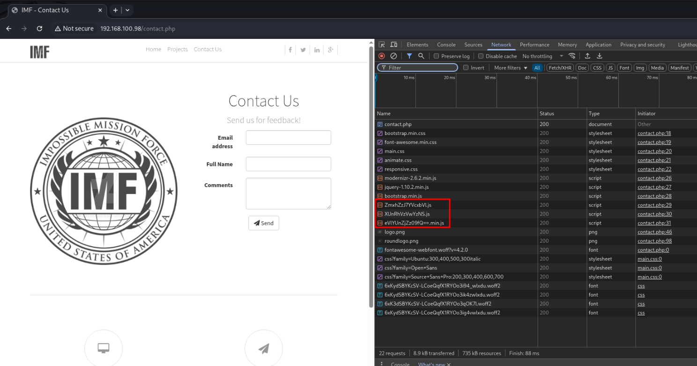Click the round monitor icon on page
The image size is (697, 366).
[104, 348]
